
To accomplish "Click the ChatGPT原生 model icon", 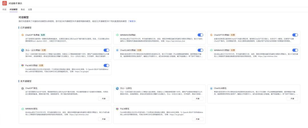I will click(x=23, y=88).
